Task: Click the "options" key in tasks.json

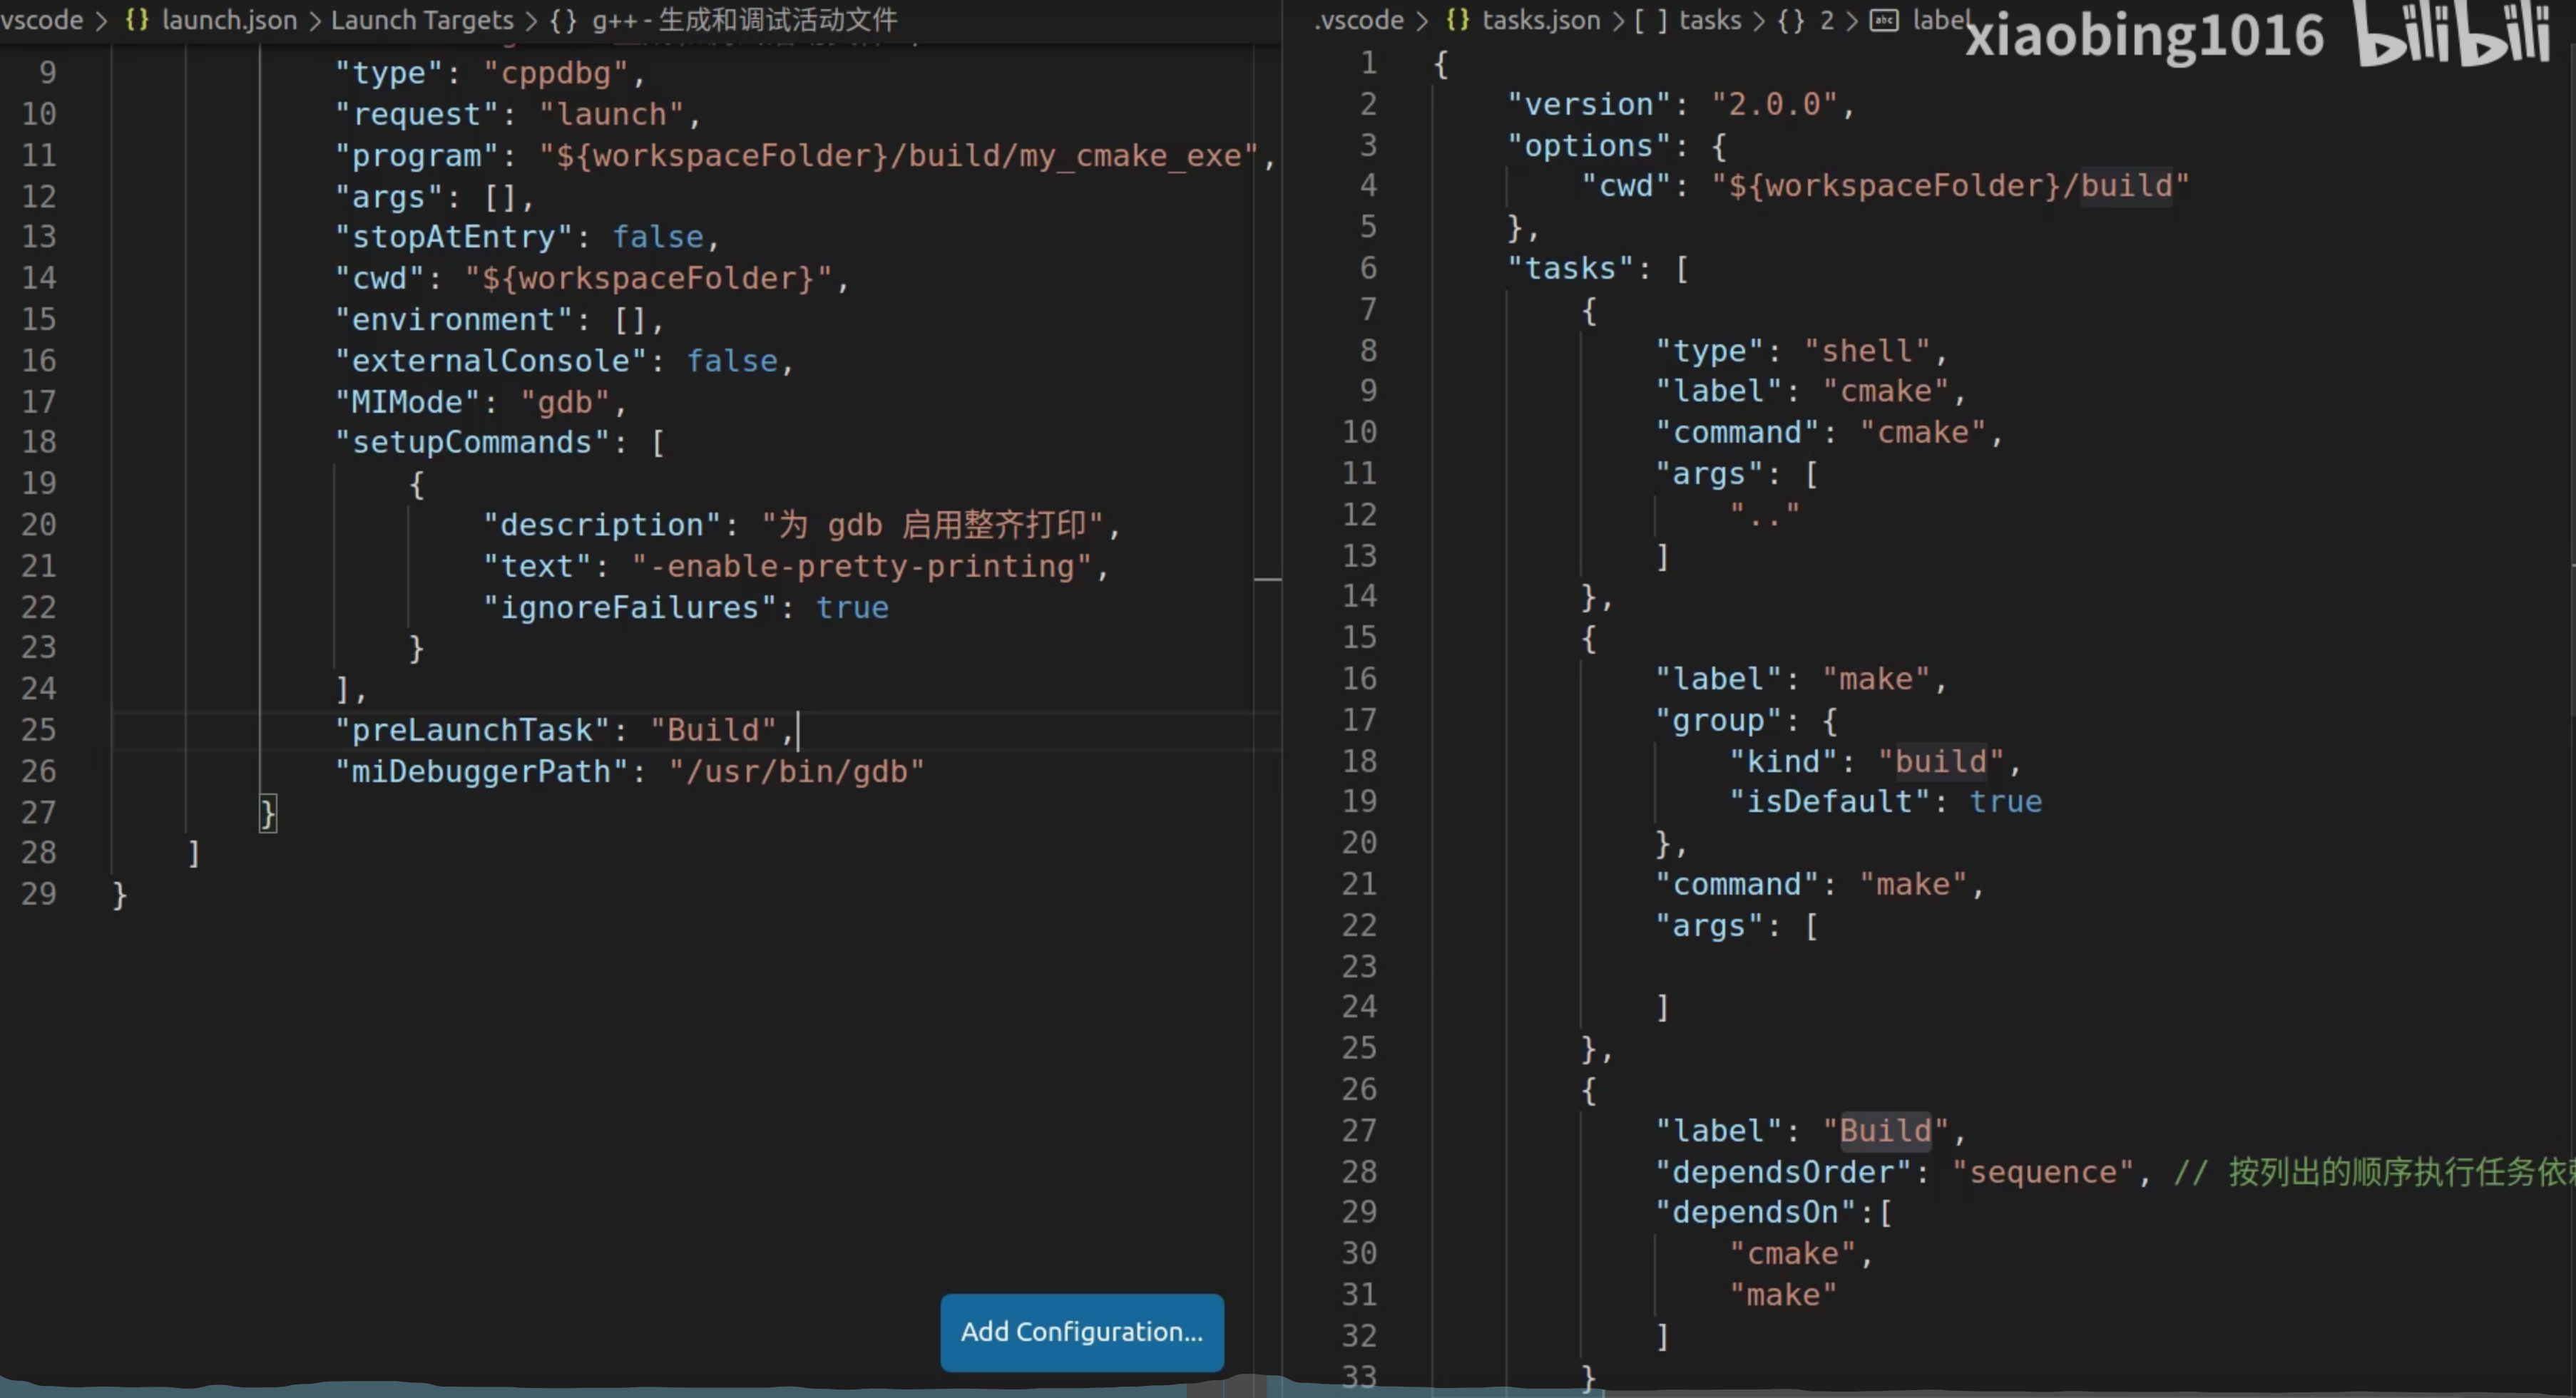Action: (x=1589, y=146)
